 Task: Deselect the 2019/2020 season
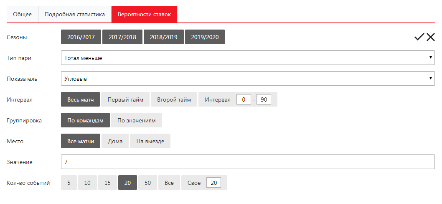click(205, 37)
